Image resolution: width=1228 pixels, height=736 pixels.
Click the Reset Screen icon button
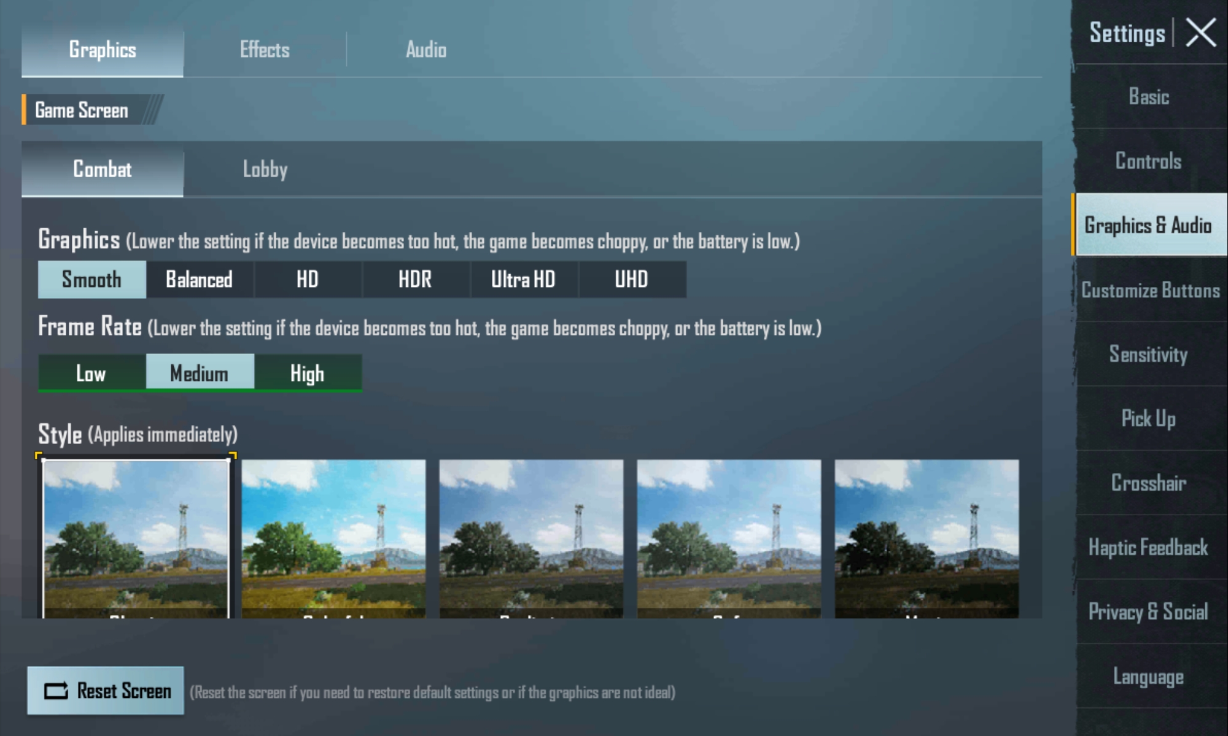coord(106,691)
